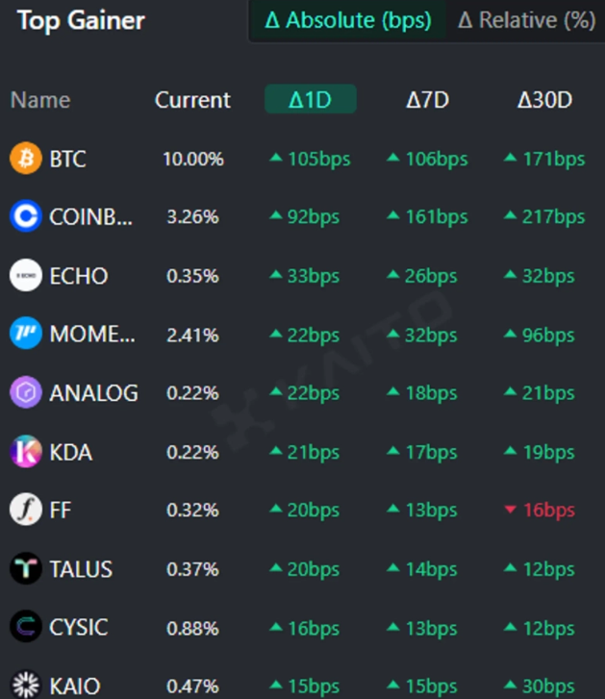
Task: Click the ECHO token icon
Action: (26, 276)
